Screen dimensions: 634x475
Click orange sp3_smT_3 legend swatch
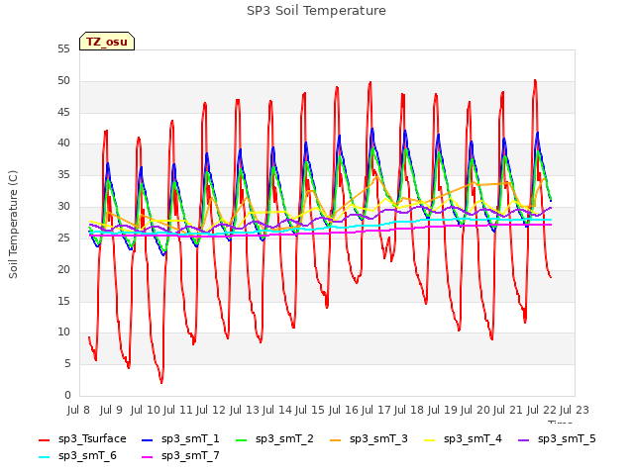coord(336,439)
